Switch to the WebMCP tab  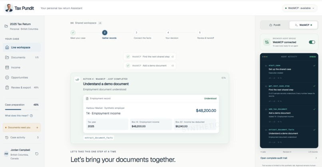click(x=304, y=25)
